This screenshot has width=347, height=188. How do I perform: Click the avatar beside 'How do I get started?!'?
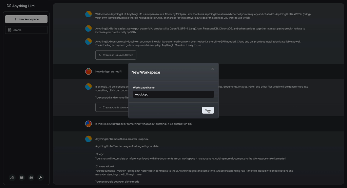point(89,71)
